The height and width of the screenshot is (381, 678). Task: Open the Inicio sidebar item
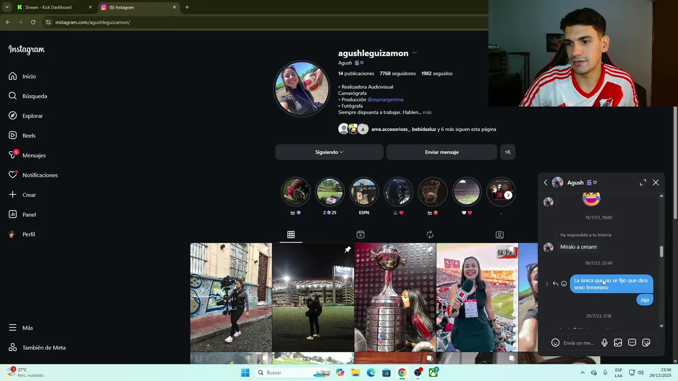22,76
